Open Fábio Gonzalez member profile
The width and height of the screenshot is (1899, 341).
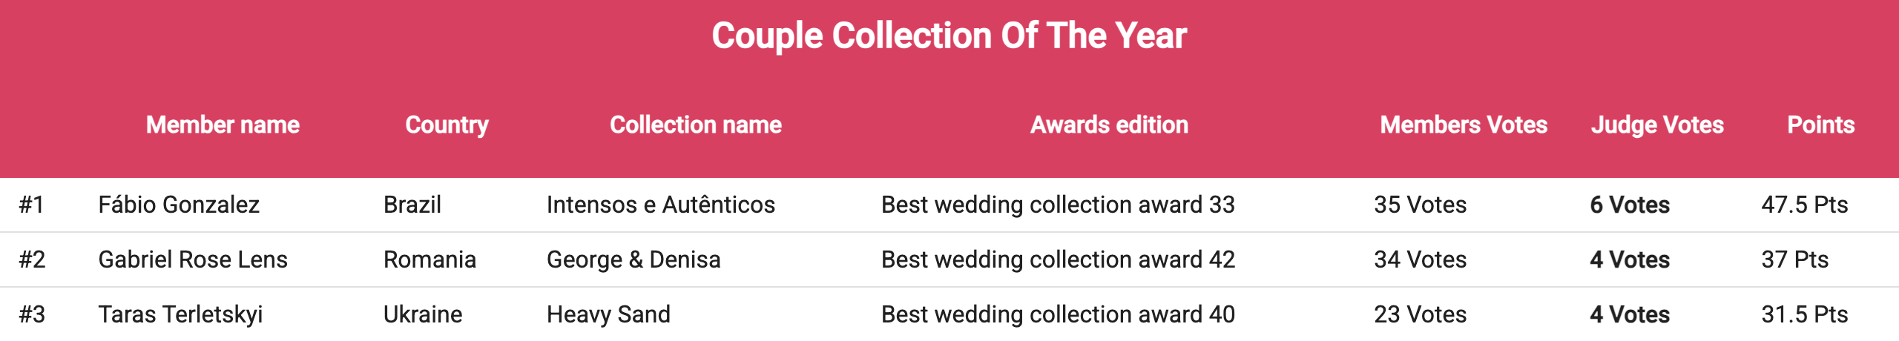tap(179, 205)
